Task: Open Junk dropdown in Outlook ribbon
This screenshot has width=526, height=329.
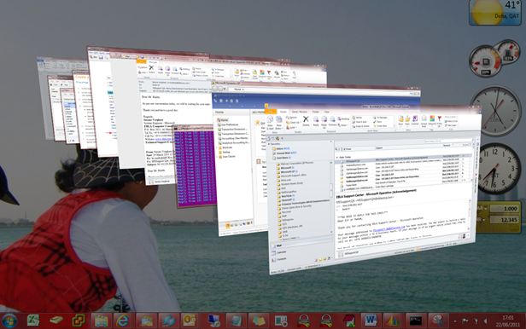Action: tap(291, 128)
